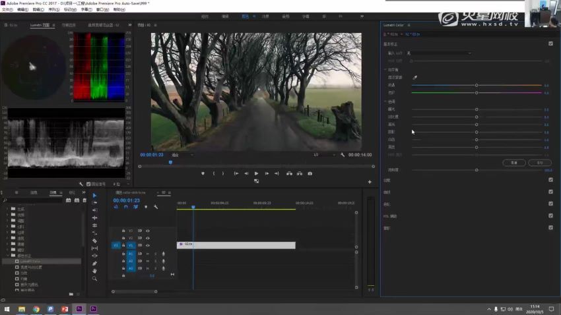Screen dimensions: 561x315
Task: Open playback resolution 1/2 dropdown
Action: [324, 155]
